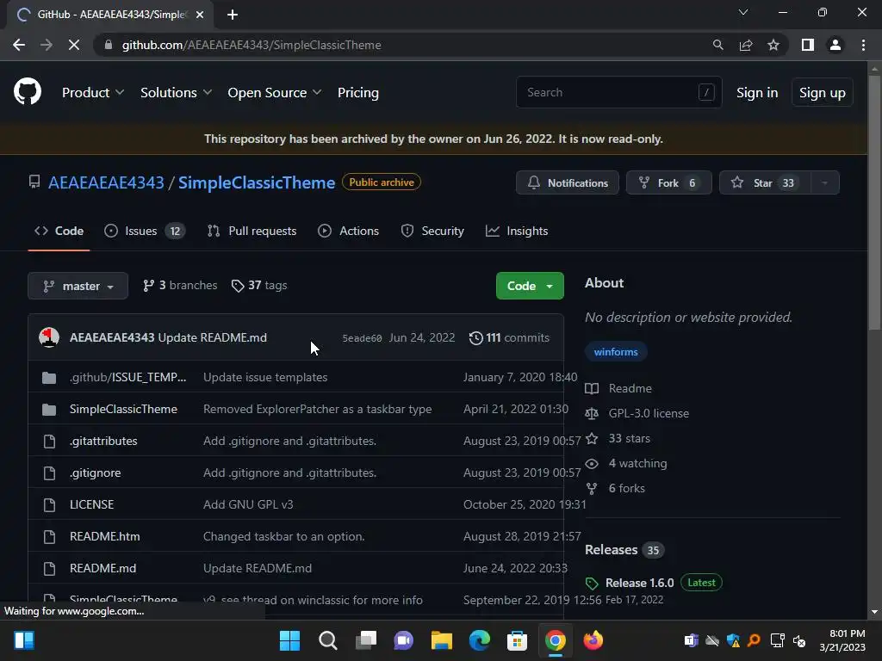The height and width of the screenshot is (661, 882).
Task: Open the AEAEAEAE4343 owner link
Action: [x=106, y=182]
